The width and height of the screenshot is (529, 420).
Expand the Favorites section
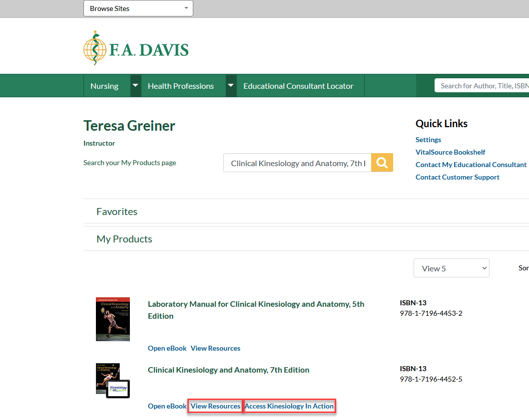tap(116, 211)
